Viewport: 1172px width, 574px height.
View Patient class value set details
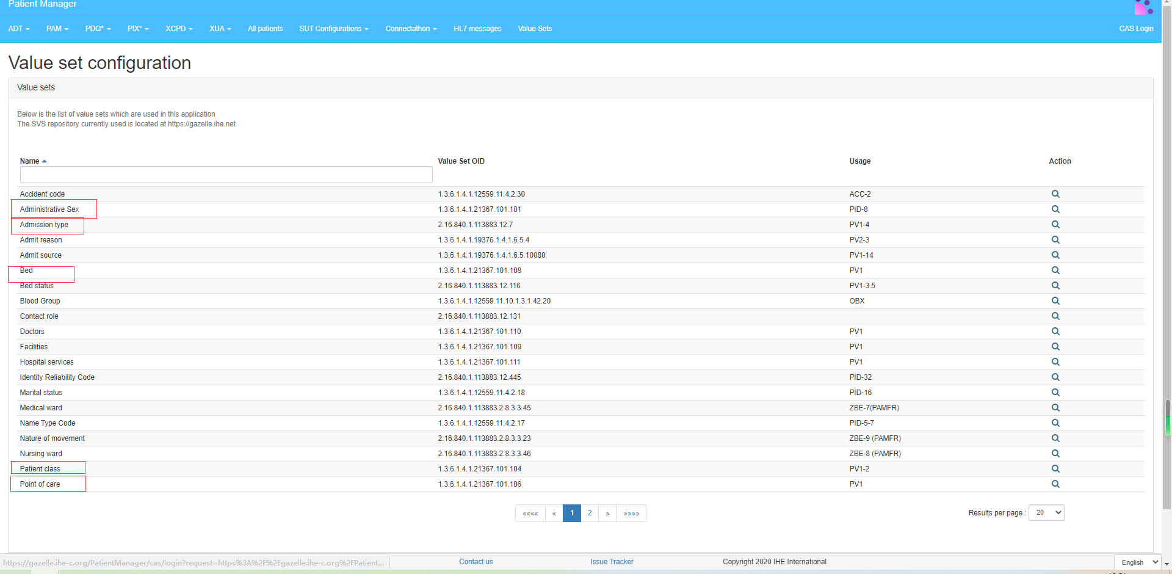point(1055,469)
